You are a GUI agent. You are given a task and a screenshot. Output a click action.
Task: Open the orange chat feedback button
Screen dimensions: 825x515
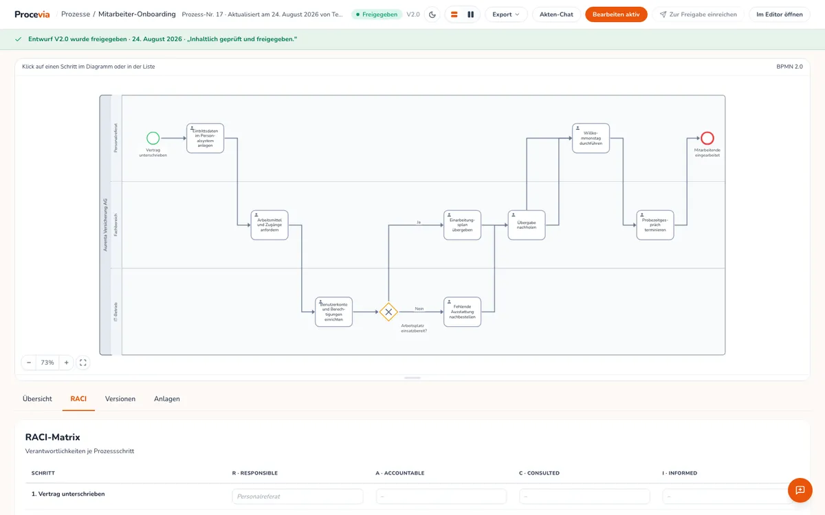coord(800,490)
